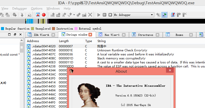Click the red breakpoint circle icon

click(44, 15)
